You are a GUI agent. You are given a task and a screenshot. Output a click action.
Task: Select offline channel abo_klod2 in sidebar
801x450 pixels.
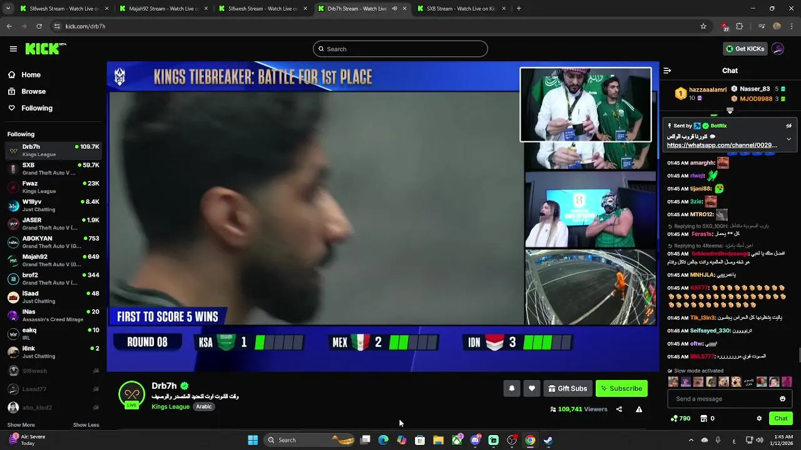click(53, 407)
